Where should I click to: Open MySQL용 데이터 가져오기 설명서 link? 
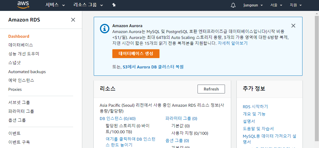coord(269,139)
